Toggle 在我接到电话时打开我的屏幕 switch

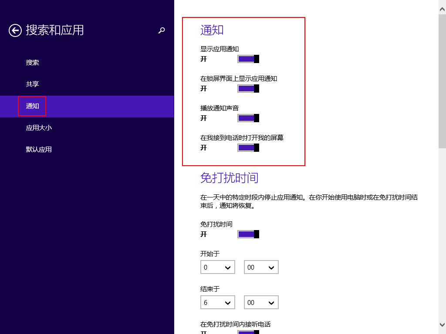coord(248,148)
